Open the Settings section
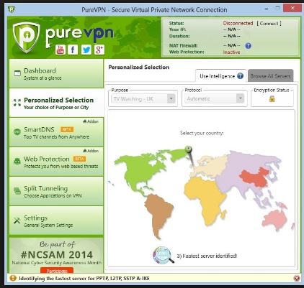 pyautogui.click(x=56, y=220)
